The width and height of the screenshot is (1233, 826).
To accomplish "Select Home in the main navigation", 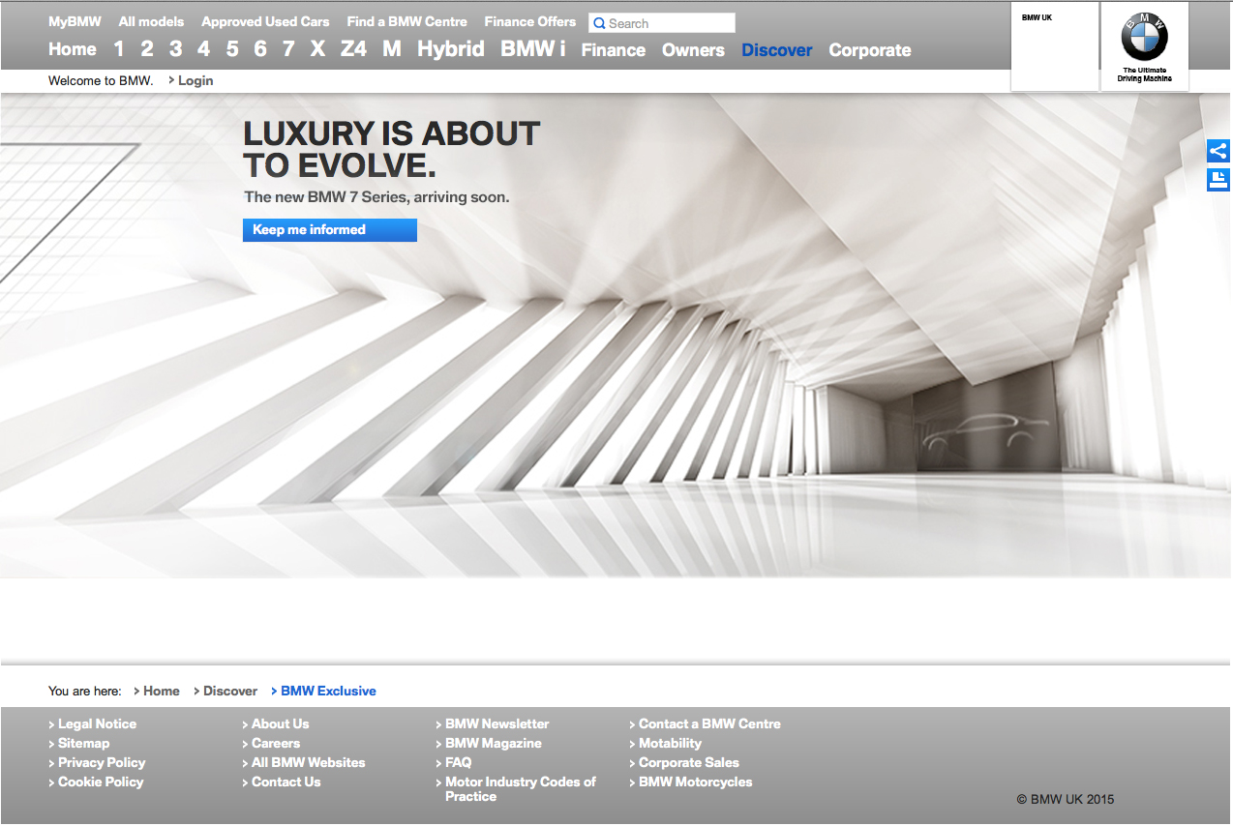I will [x=73, y=49].
